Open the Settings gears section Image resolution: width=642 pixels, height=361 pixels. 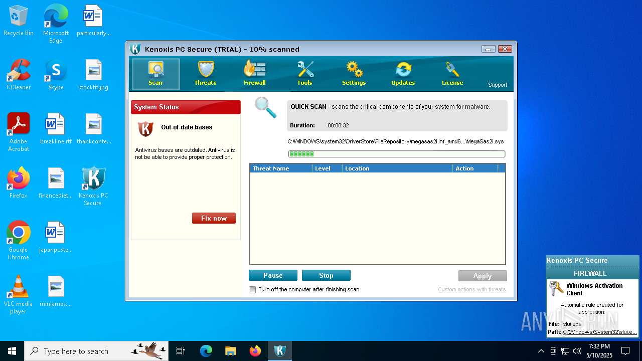click(x=354, y=74)
